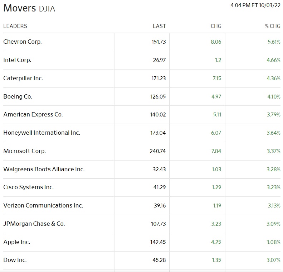Click the Dow Inc. company name
This screenshot has height=272, width=283.
point(15,260)
